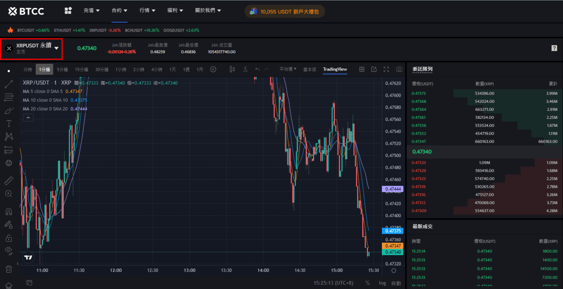The width and height of the screenshot is (563, 289).
Task: Enter fullscreen chart mode
Action: click(386, 69)
